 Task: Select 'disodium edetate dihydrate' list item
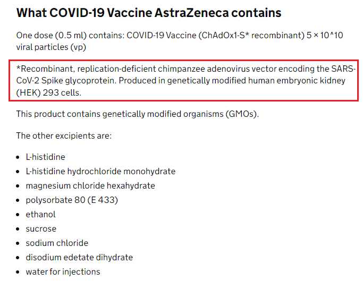point(79,258)
